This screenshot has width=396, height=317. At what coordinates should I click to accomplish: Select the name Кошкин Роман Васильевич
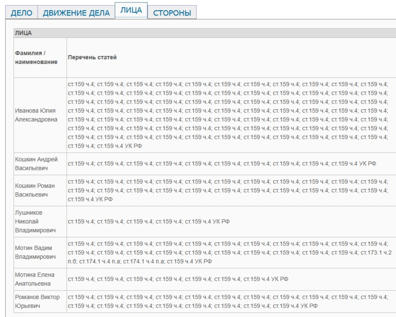pos(35,190)
